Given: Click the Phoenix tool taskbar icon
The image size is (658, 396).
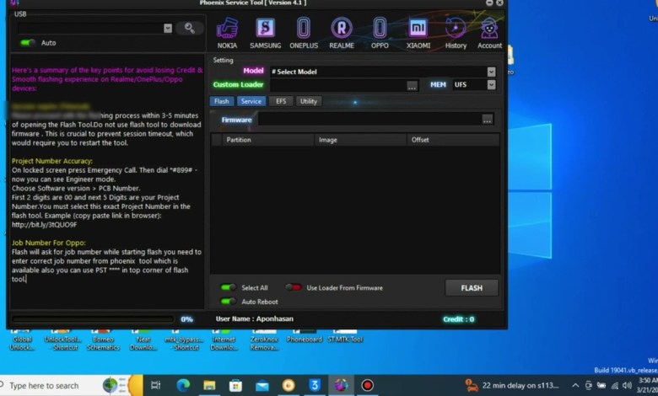Looking at the screenshot, I should point(341,385).
